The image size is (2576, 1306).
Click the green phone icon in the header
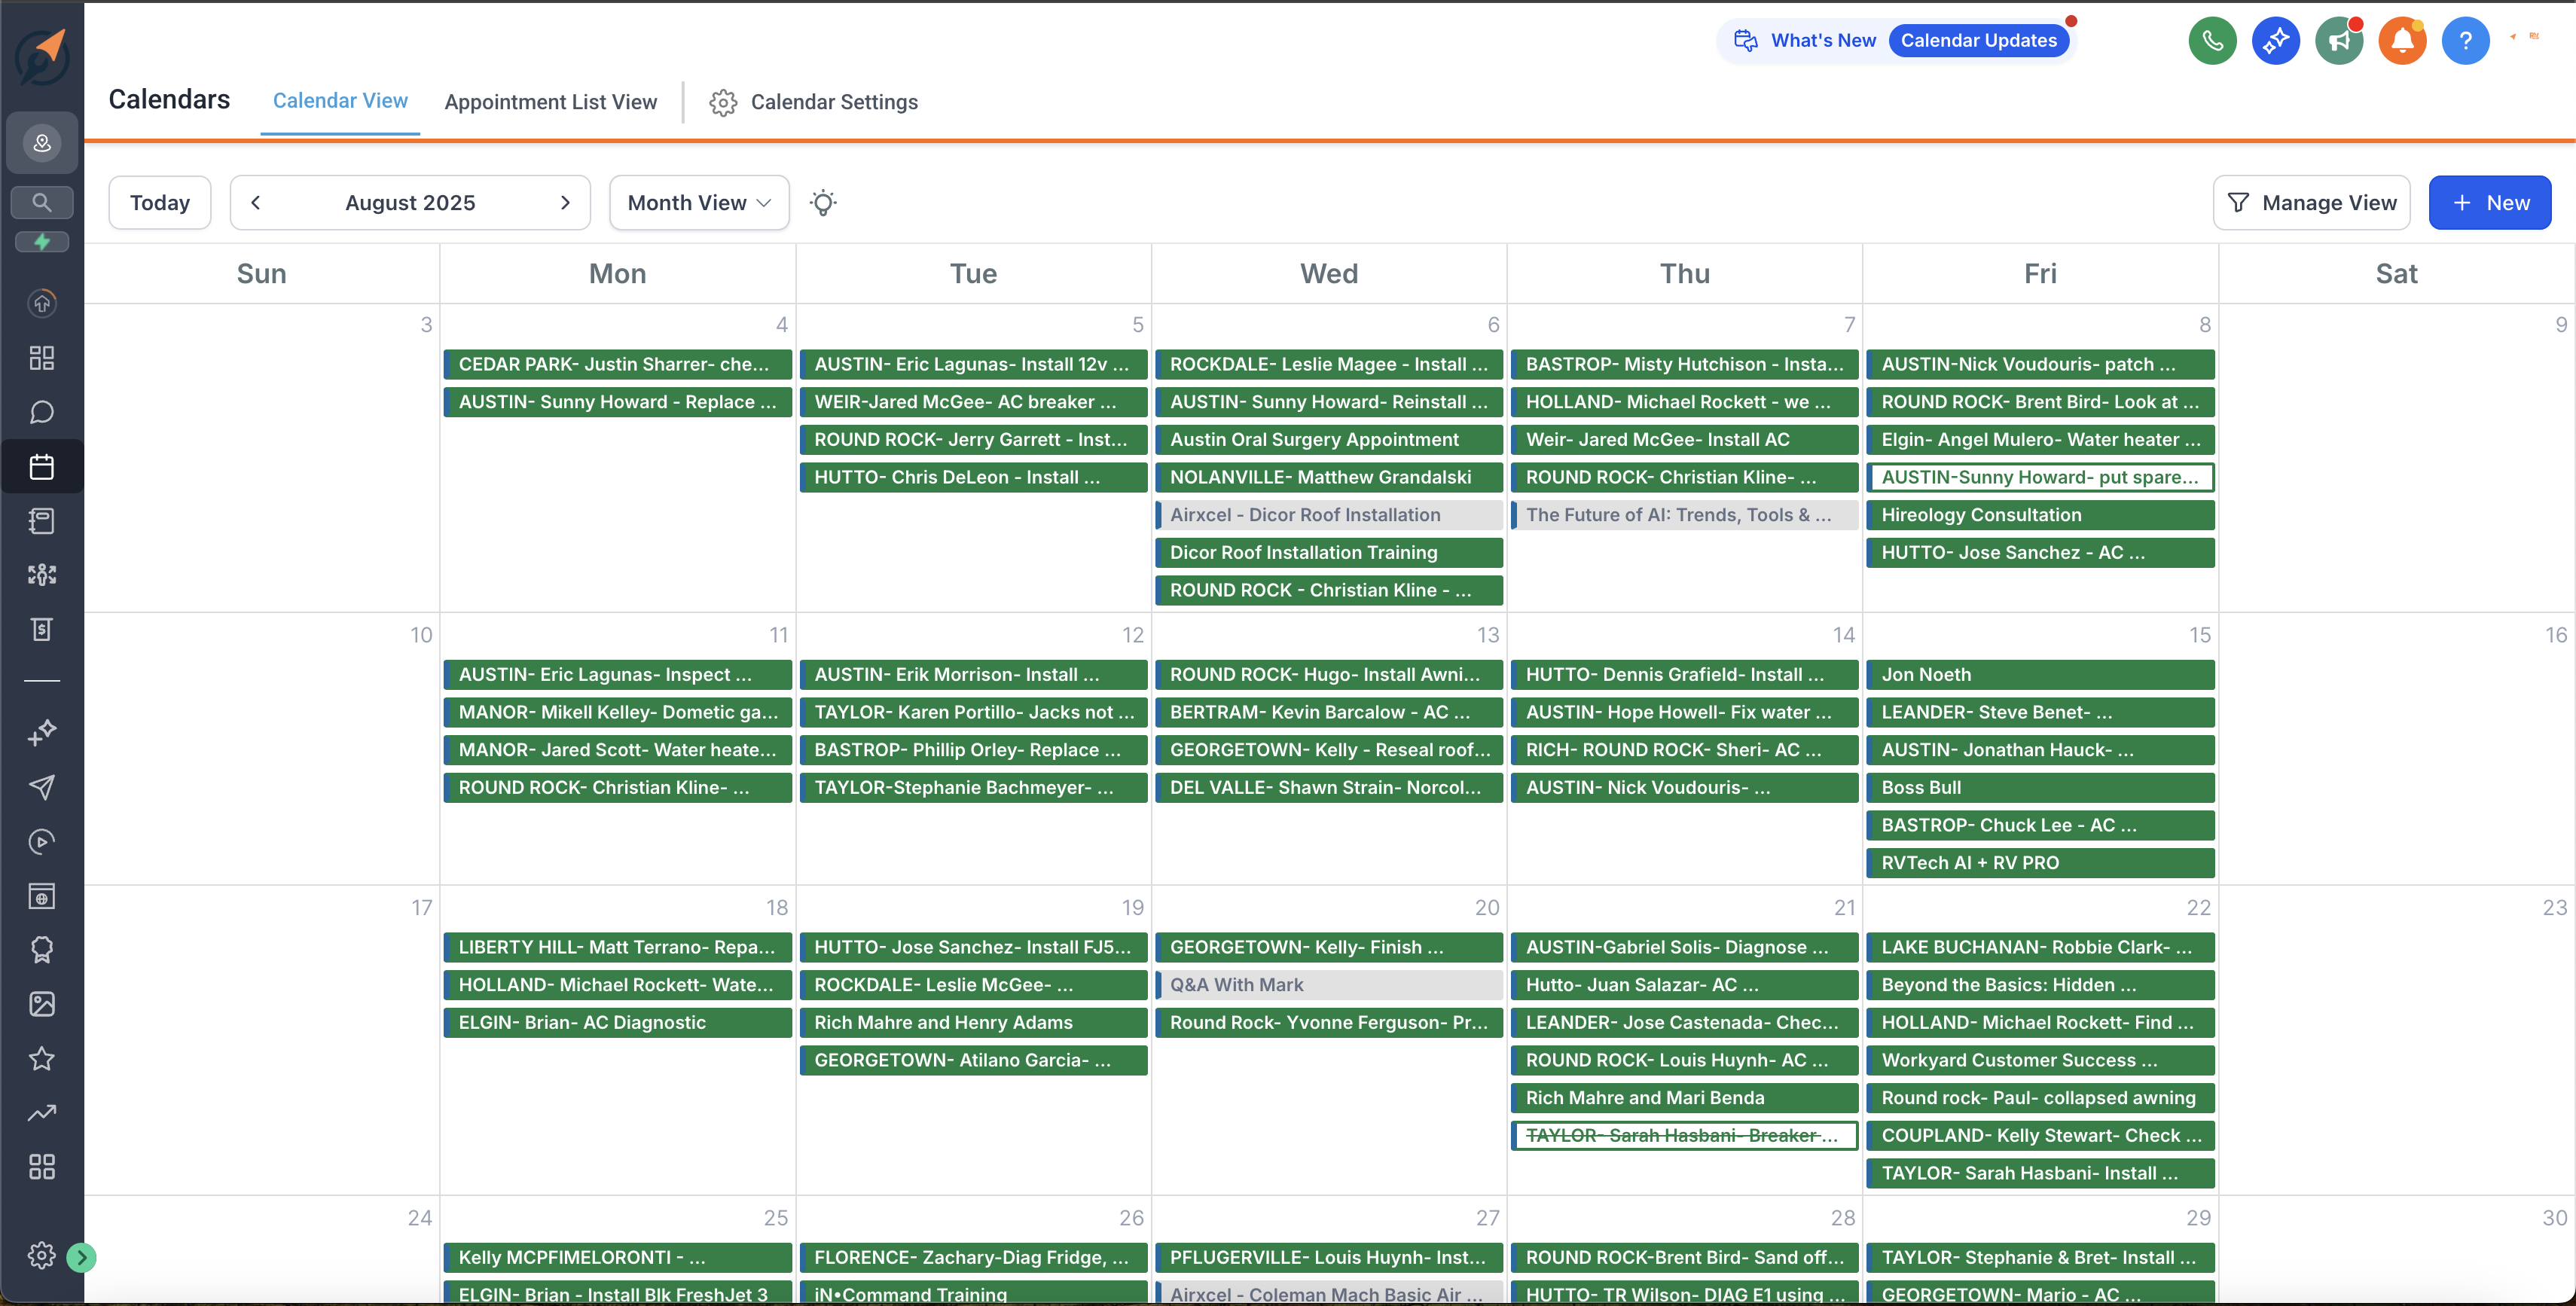point(2212,40)
